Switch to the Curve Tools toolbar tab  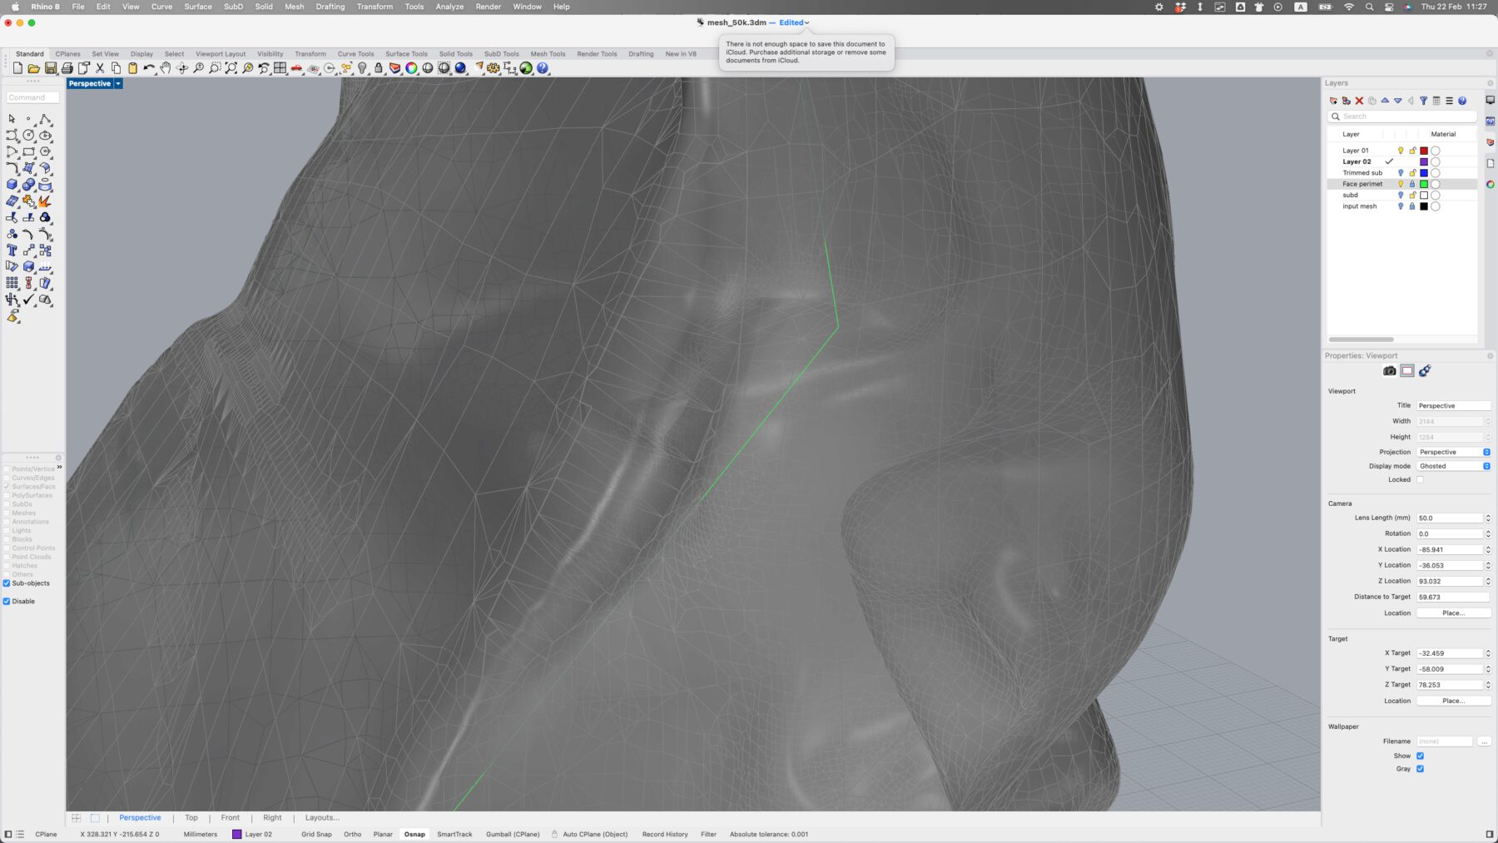tap(355, 54)
